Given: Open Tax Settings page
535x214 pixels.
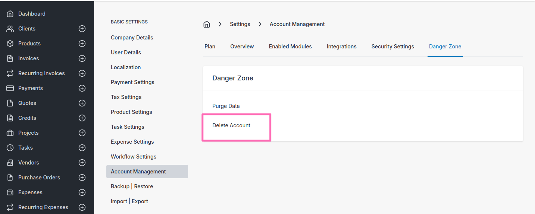Looking at the screenshot, I should [x=126, y=97].
